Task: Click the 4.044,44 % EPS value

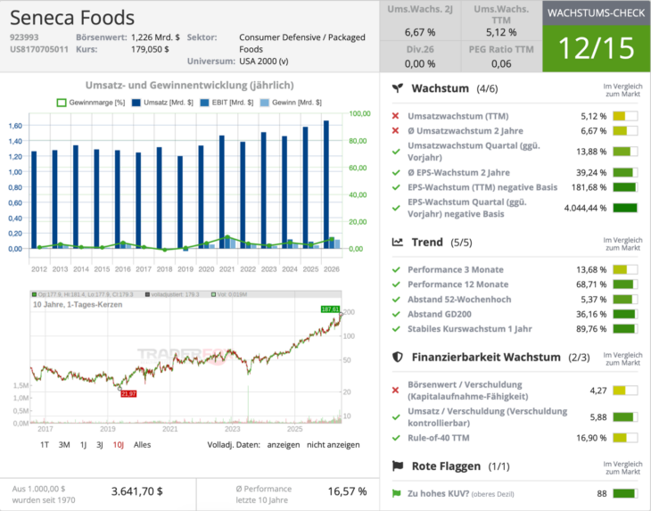Action: click(x=585, y=208)
